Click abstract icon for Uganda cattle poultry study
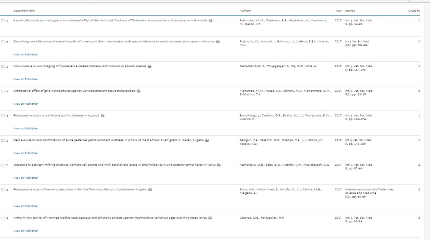430x240 pixels. click(103, 116)
